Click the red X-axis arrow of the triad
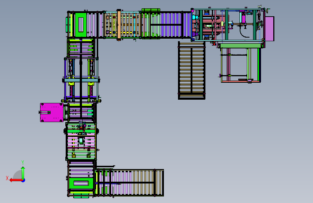Viewport: 313px width, 203px height. (16, 180)
